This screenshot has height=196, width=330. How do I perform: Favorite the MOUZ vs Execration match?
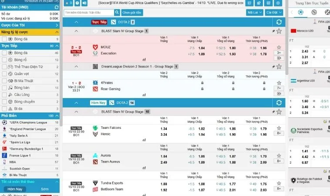click(x=279, y=47)
